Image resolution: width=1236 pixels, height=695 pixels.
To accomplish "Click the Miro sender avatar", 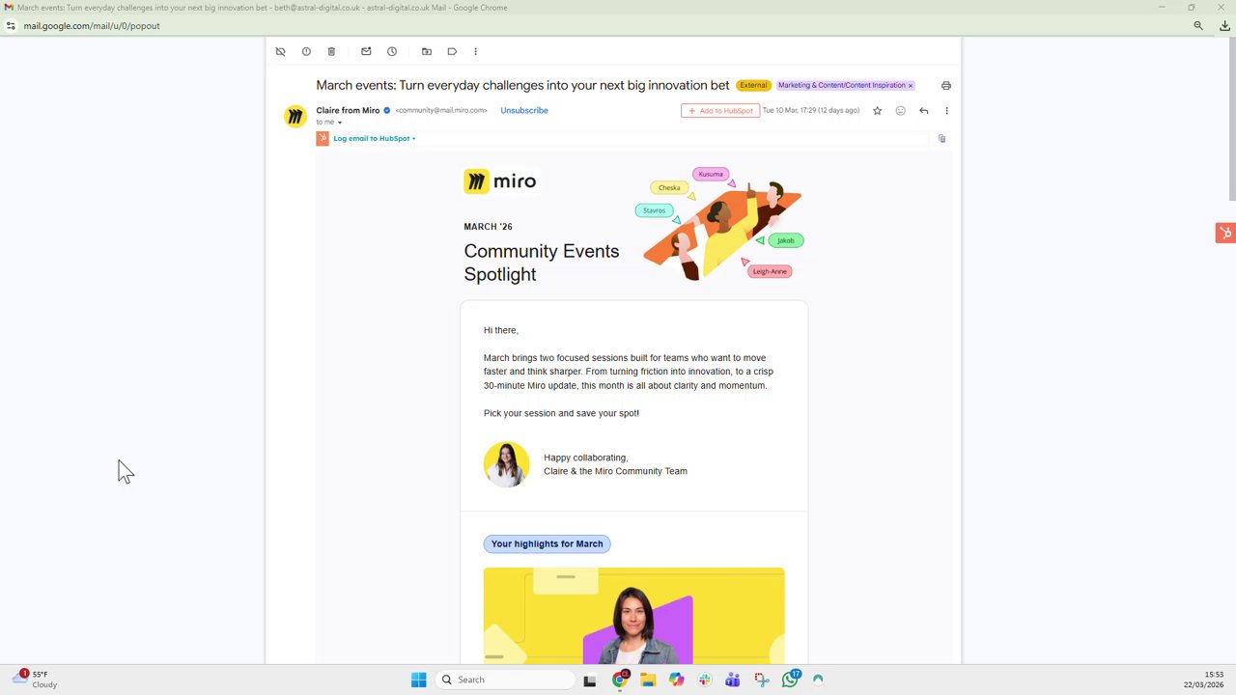I will [295, 117].
